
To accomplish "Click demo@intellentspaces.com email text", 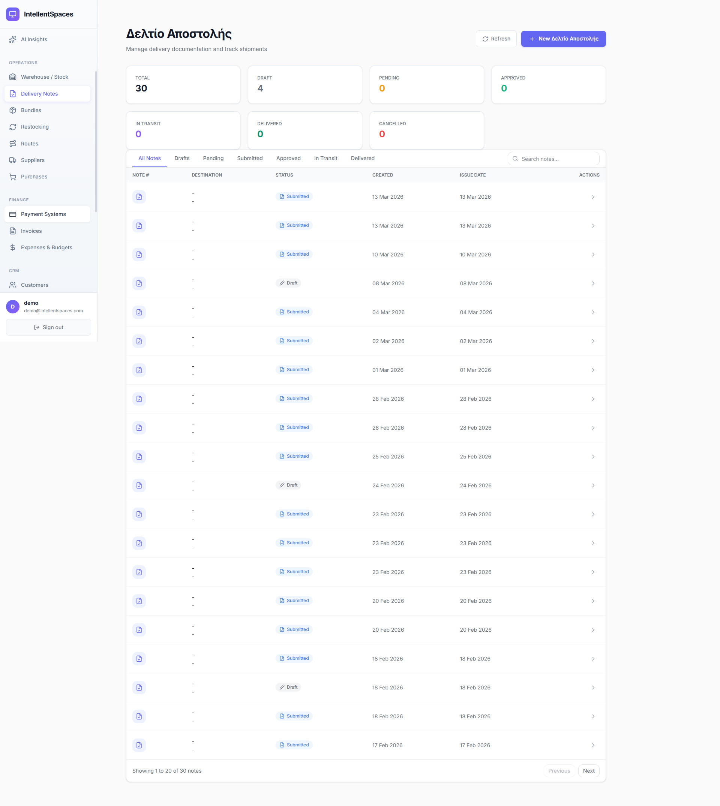I will point(53,311).
